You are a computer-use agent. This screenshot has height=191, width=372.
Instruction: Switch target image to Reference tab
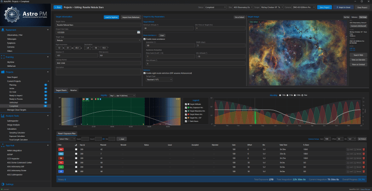[354, 17]
